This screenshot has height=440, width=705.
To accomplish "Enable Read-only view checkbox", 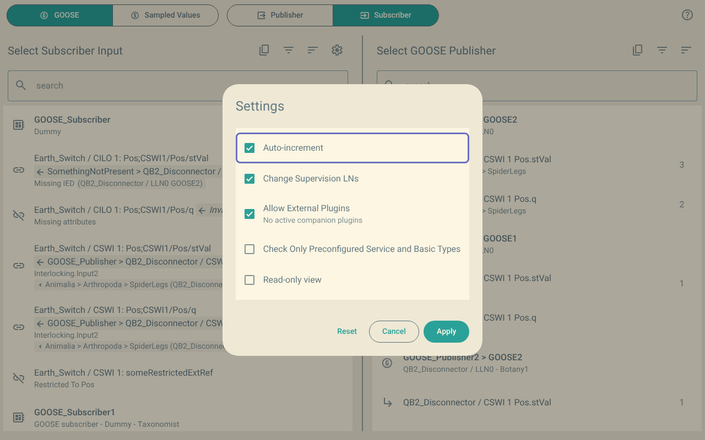I will click(250, 280).
